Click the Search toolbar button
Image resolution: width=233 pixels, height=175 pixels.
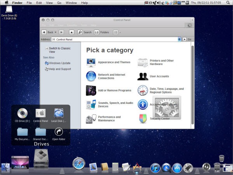pos(84,32)
